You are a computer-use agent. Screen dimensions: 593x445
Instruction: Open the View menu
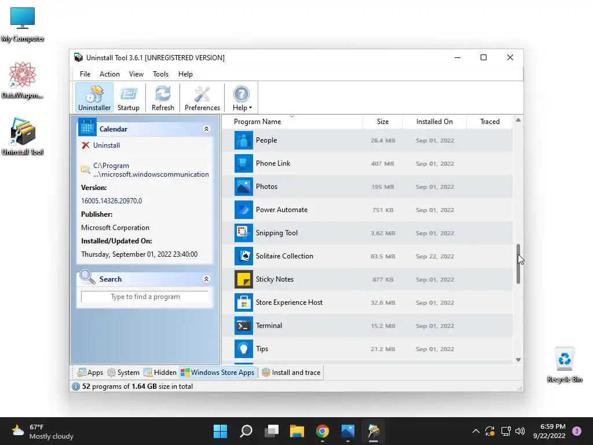(136, 74)
